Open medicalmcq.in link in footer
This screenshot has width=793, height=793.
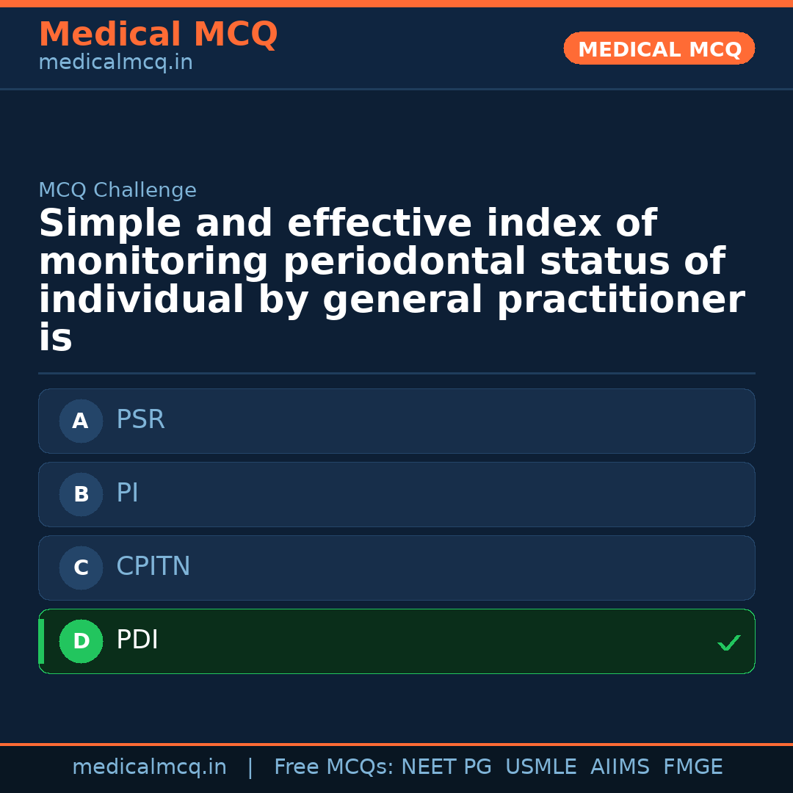click(149, 767)
